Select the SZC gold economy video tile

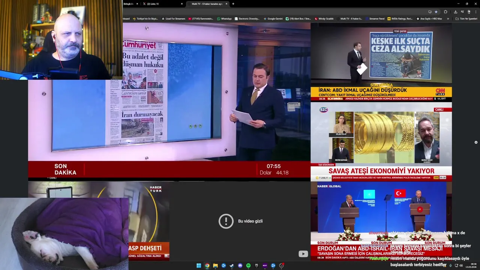tap(381, 142)
